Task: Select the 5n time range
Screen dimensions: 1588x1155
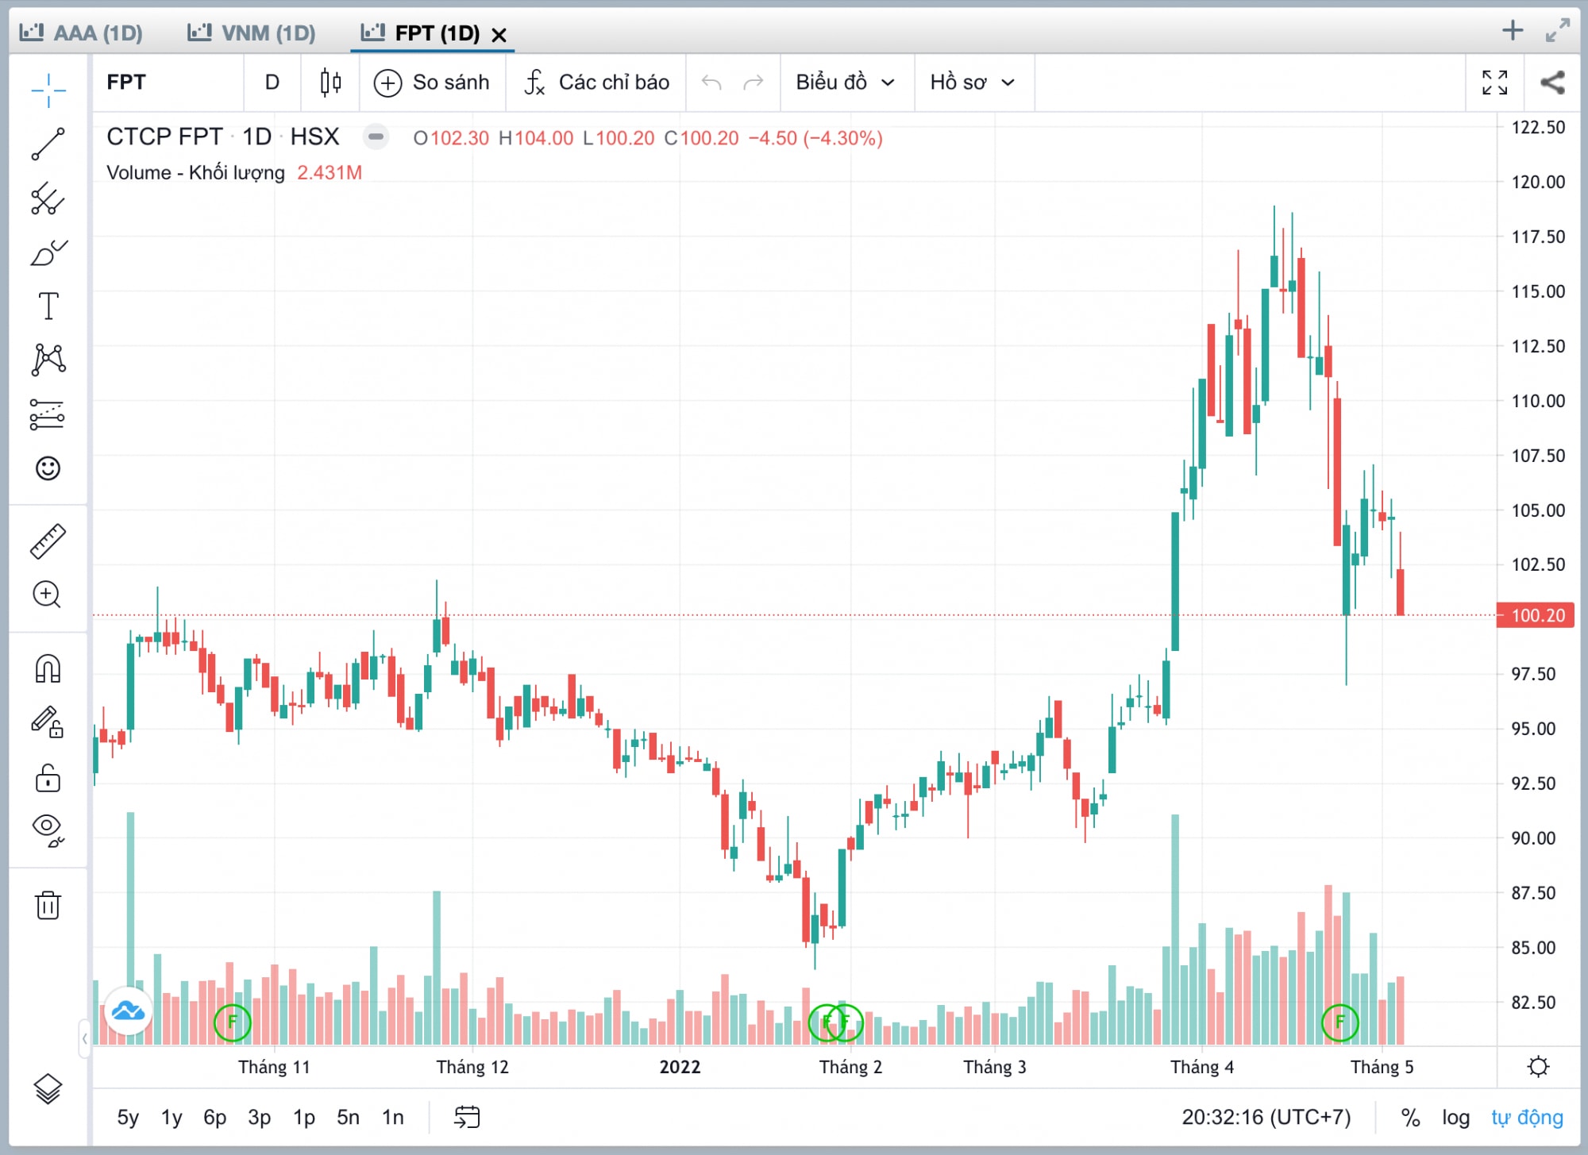Action: (x=348, y=1118)
